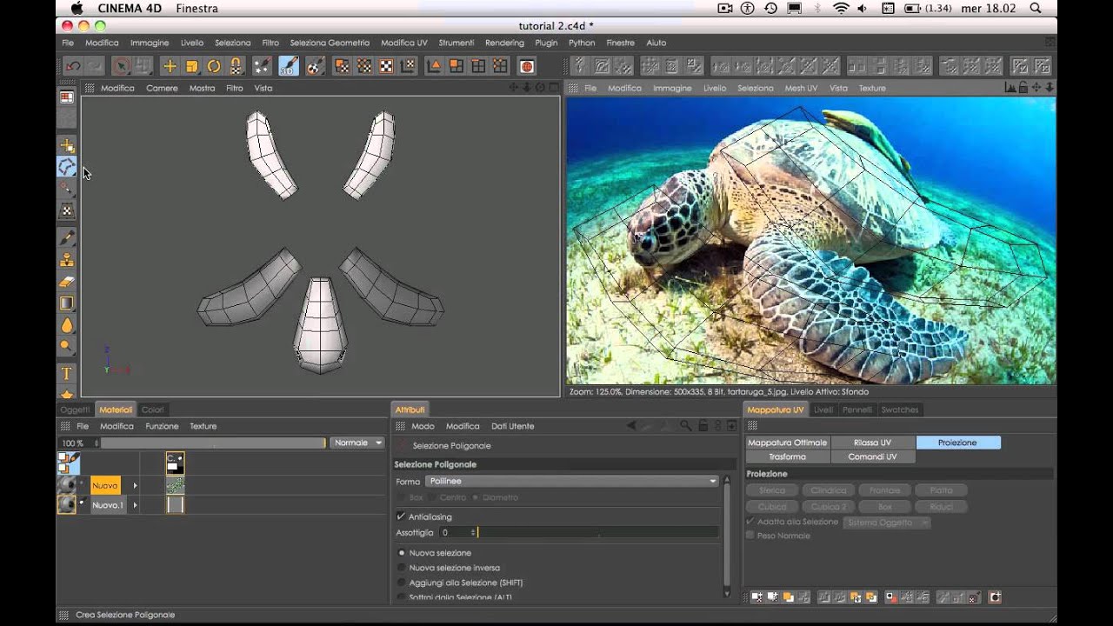Toggle the Peso Normale checkbox
This screenshot has width=1113, height=626.
pyautogui.click(x=750, y=536)
